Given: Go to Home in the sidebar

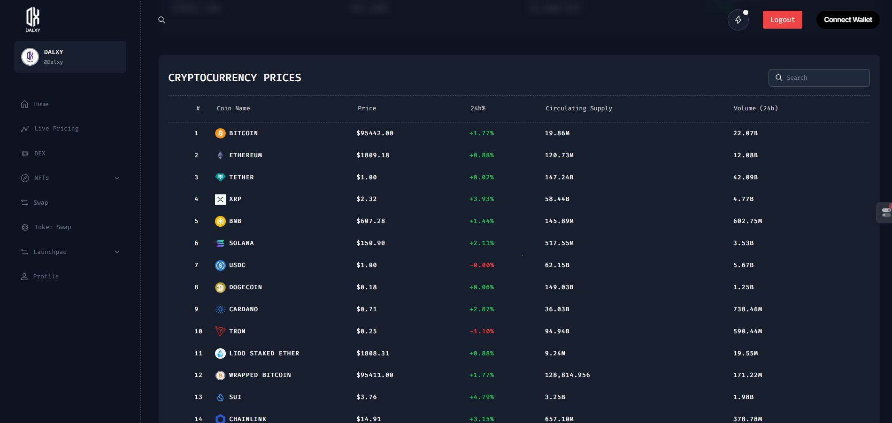Looking at the screenshot, I should click(41, 104).
